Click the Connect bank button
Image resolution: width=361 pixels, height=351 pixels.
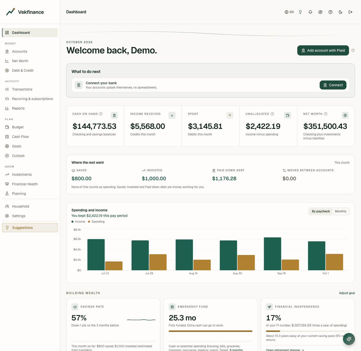click(333, 85)
